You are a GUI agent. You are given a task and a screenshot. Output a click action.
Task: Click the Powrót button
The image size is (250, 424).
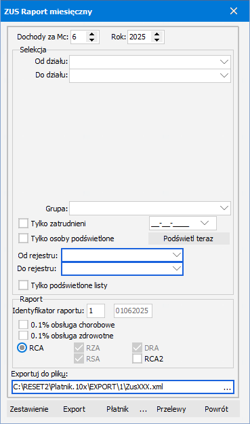(216, 409)
